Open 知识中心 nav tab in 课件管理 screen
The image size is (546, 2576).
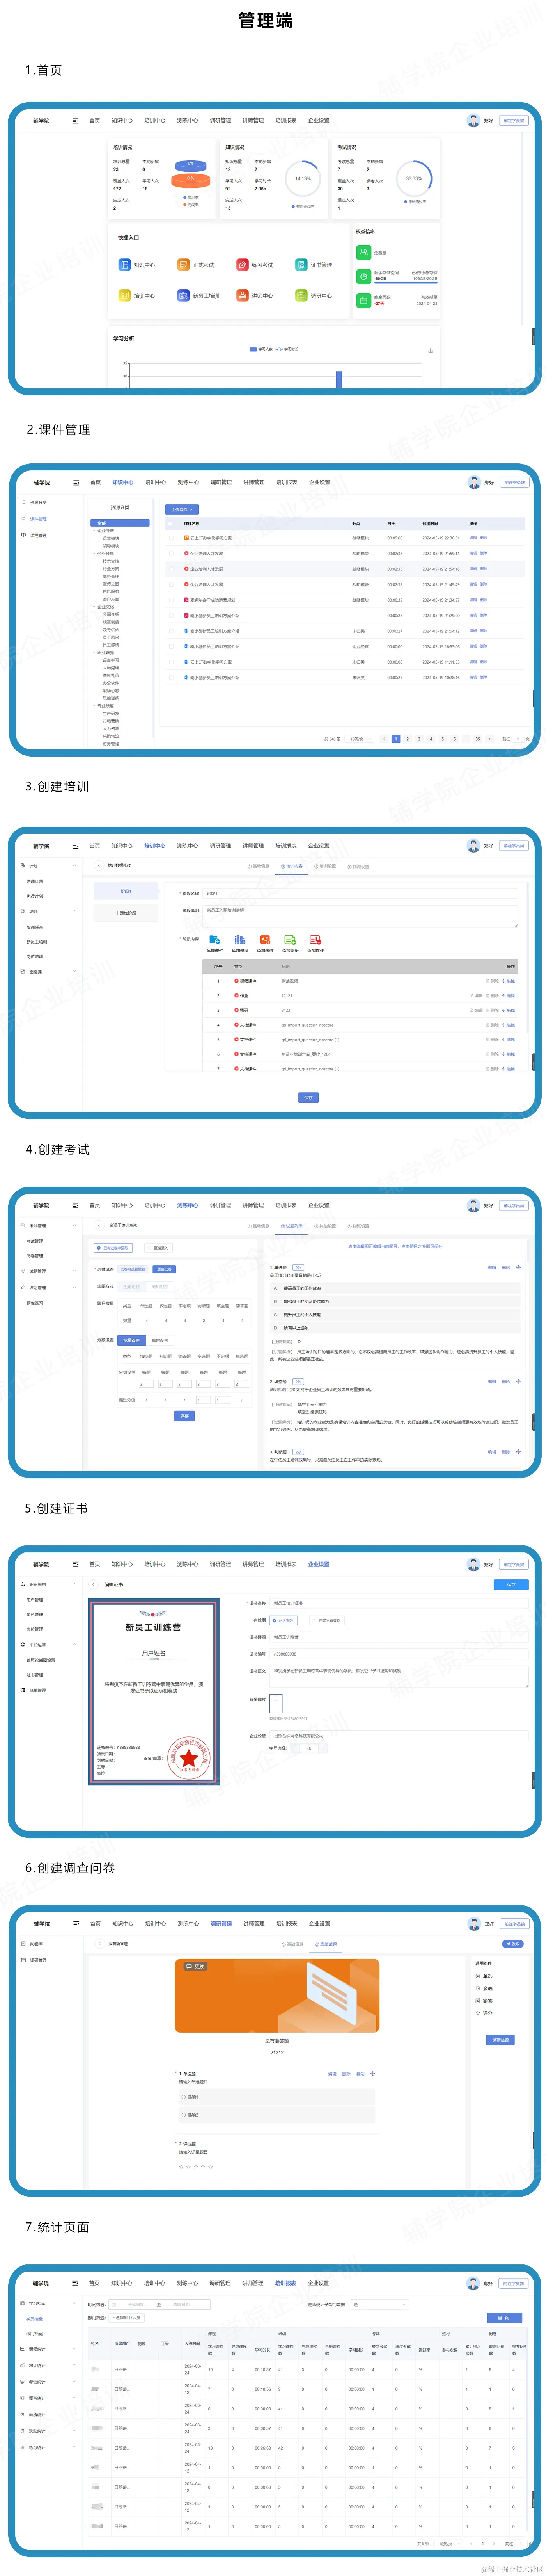[x=123, y=482]
